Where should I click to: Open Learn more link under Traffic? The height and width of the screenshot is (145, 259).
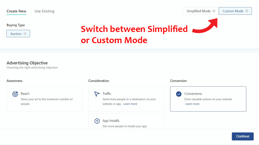(130, 104)
